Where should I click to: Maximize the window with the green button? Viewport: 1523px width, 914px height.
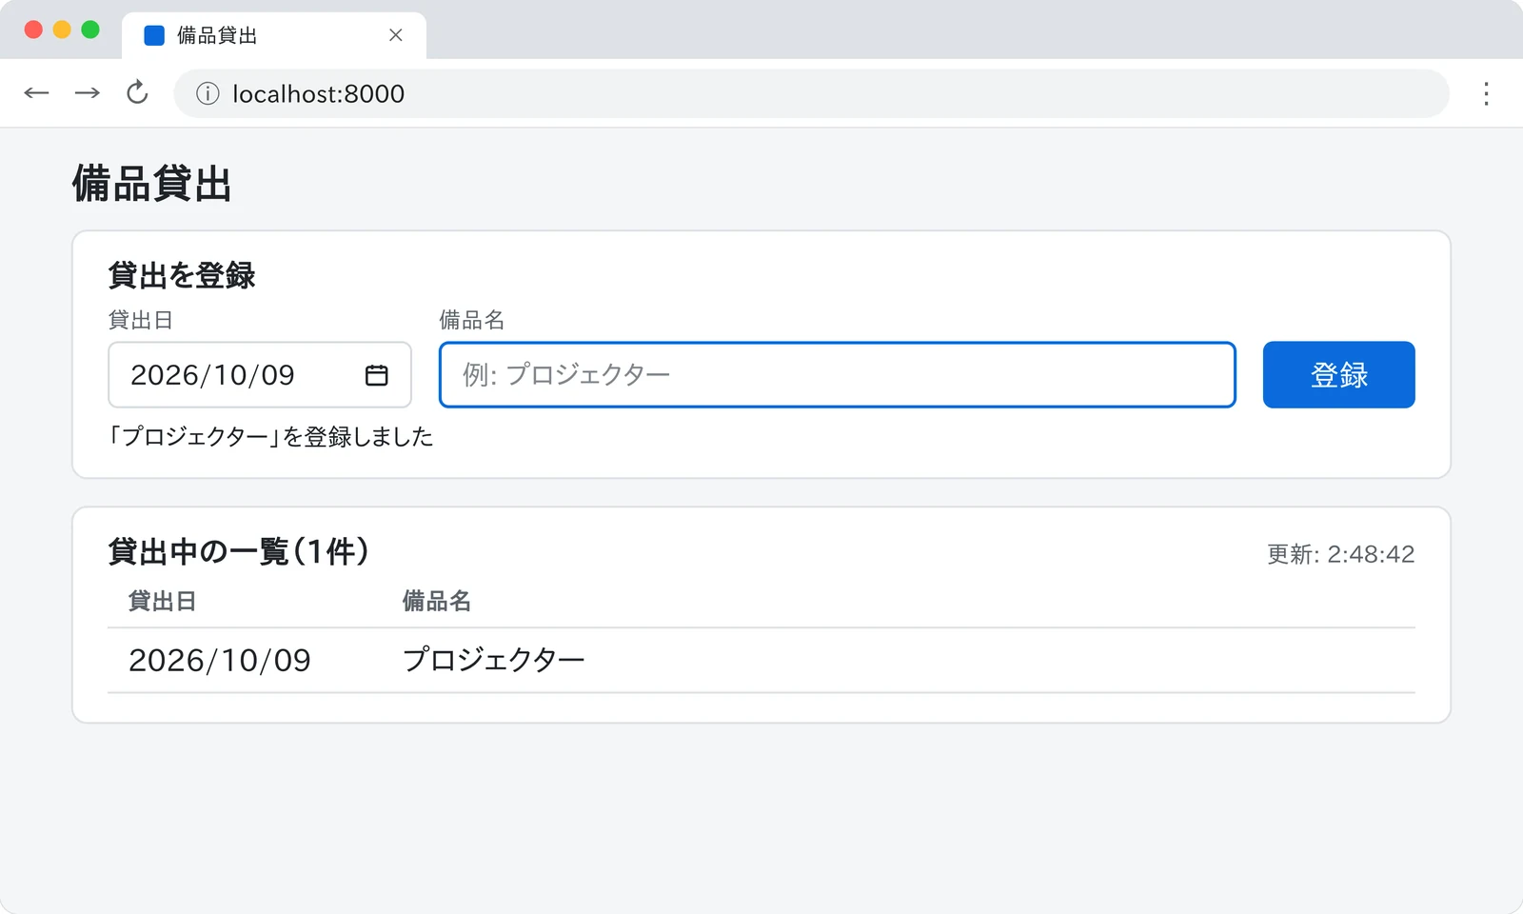tap(90, 30)
